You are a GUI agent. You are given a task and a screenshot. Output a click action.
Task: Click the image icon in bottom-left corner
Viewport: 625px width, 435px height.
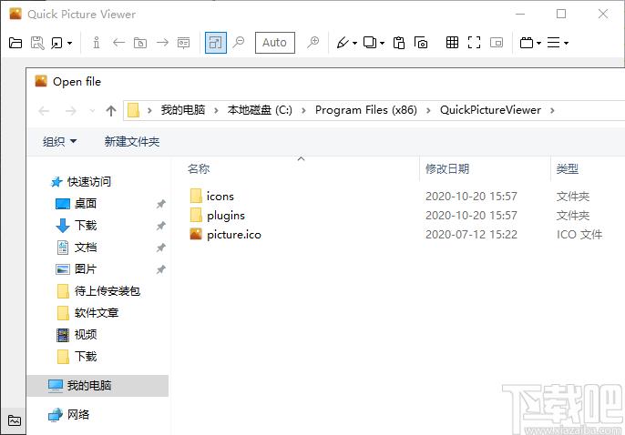(x=15, y=420)
